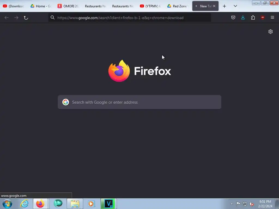This screenshot has height=209, width=279.
Task: Open the Vegas Pro taskbar icon
Action: (109, 204)
